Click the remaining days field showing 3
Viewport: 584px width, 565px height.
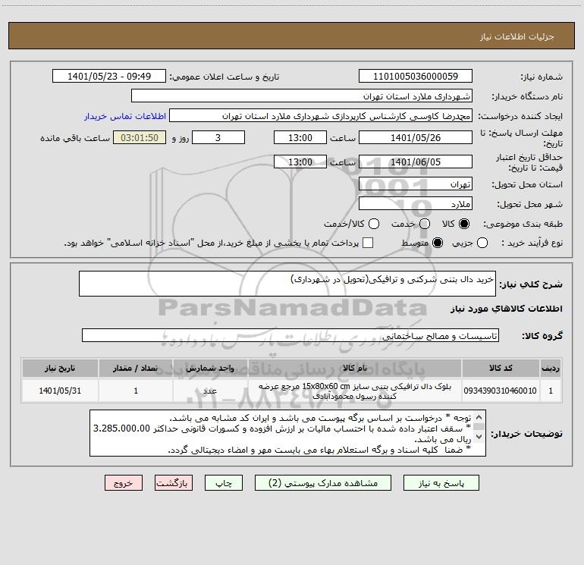click(218, 137)
